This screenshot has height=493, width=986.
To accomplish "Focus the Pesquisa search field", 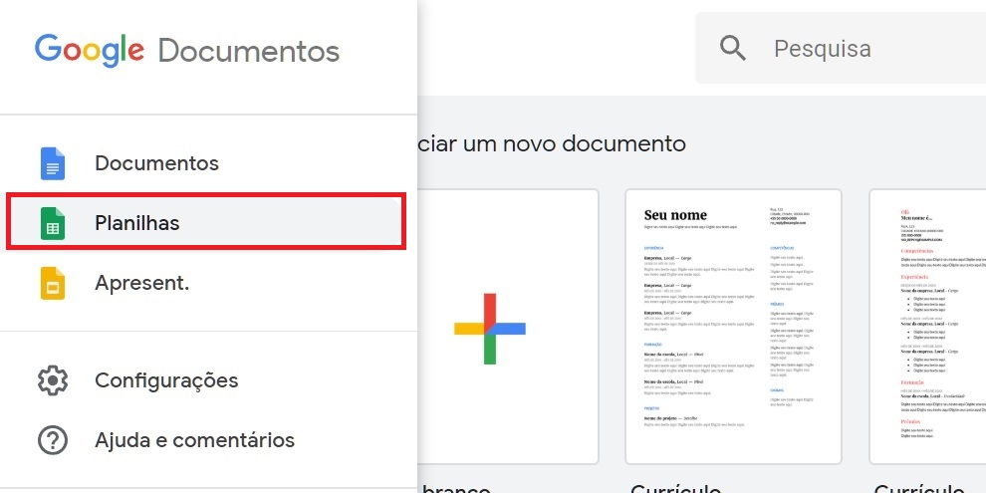I will [857, 48].
